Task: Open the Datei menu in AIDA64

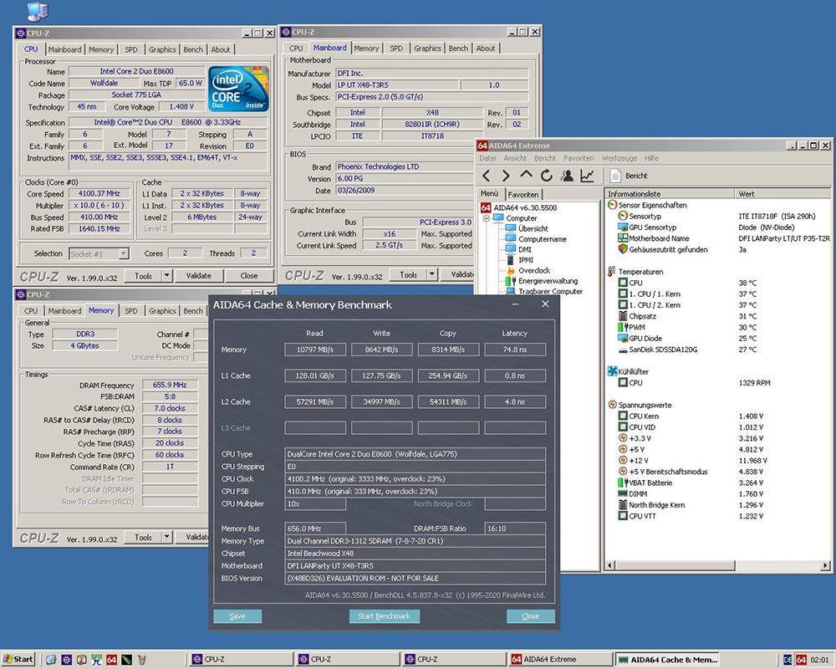Action: pos(487,158)
